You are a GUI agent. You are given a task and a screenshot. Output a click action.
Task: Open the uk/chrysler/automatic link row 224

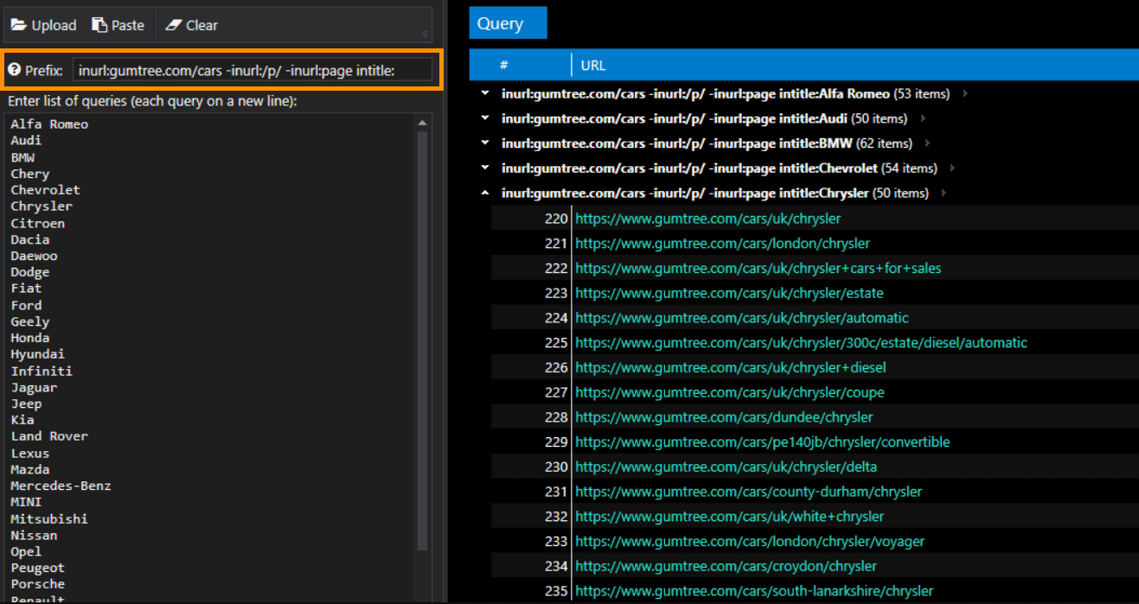(742, 318)
